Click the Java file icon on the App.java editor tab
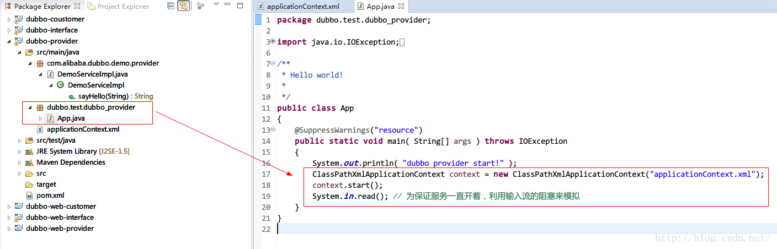The height and width of the screenshot is (249, 777). [361, 7]
